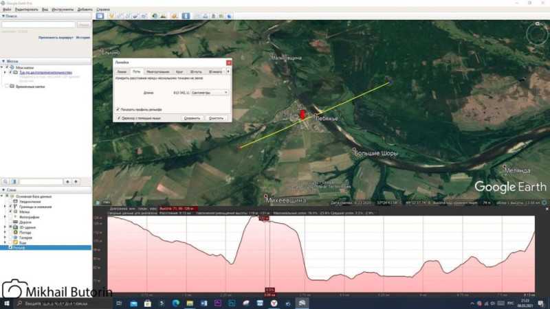Move item down with the down arrow
The height and width of the screenshot is (309, 550).
pos(76,181)
